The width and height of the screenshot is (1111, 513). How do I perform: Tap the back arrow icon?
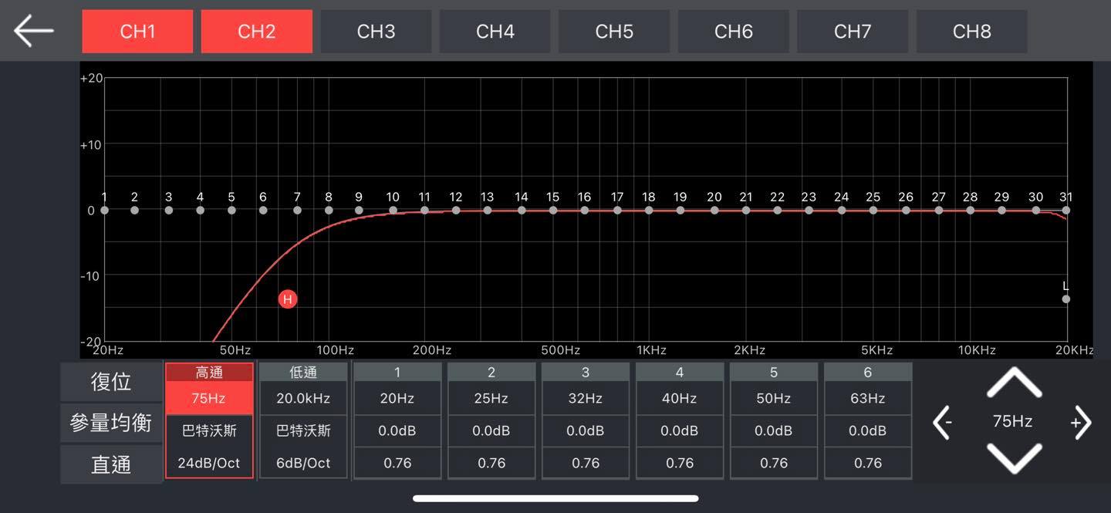(x=34, y=31)
